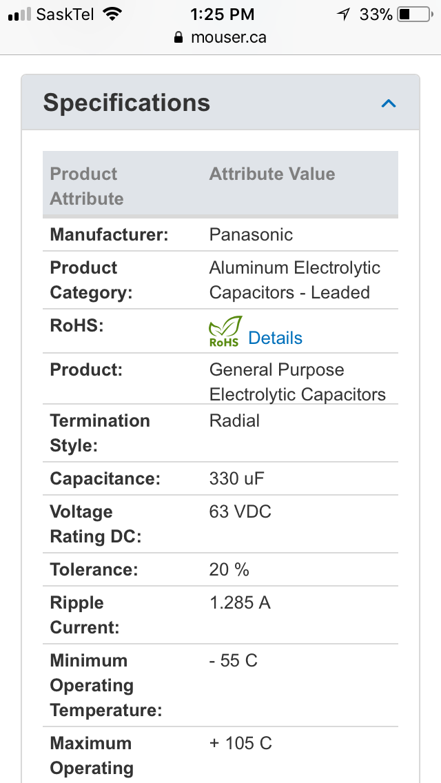This screenshot has height=783, width=441.
Task: Tap the location services arrow icon
Action: (344, 14)
